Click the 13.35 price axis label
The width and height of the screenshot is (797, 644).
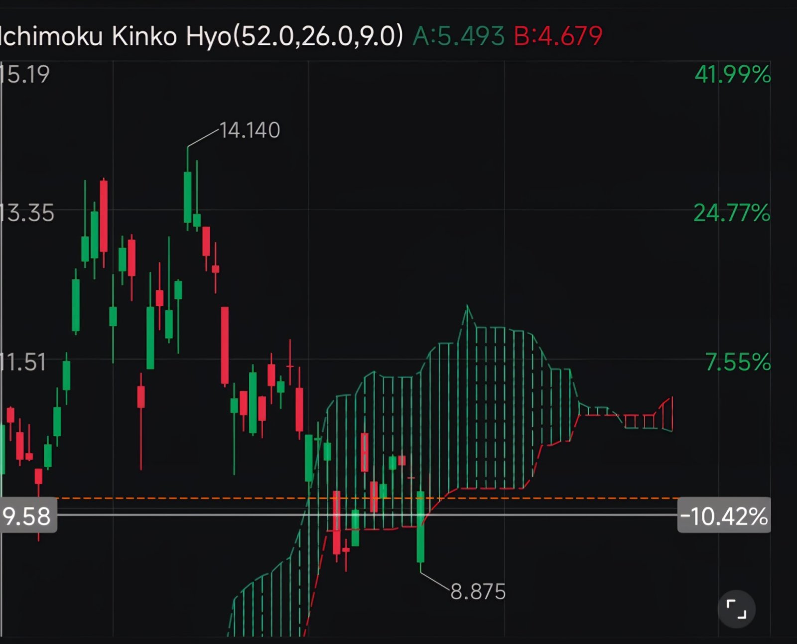coord(27,213)
